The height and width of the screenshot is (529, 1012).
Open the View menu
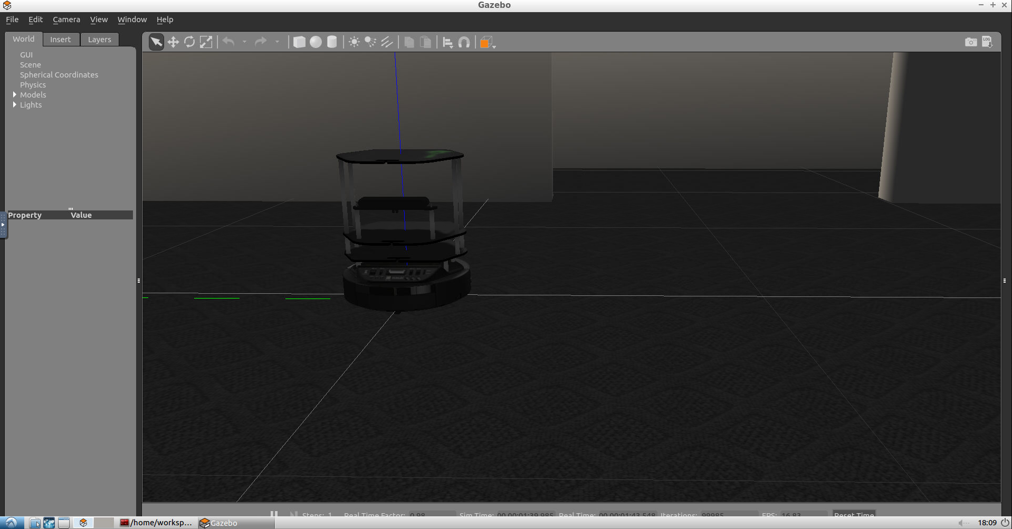(99, 20)
